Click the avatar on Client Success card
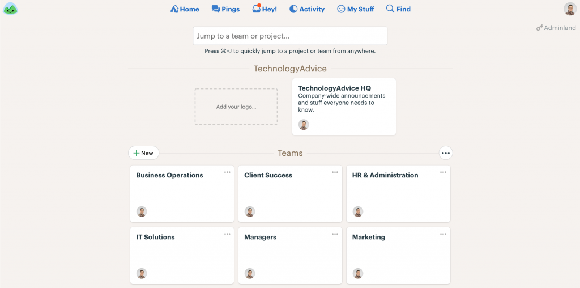 [250, 211]
